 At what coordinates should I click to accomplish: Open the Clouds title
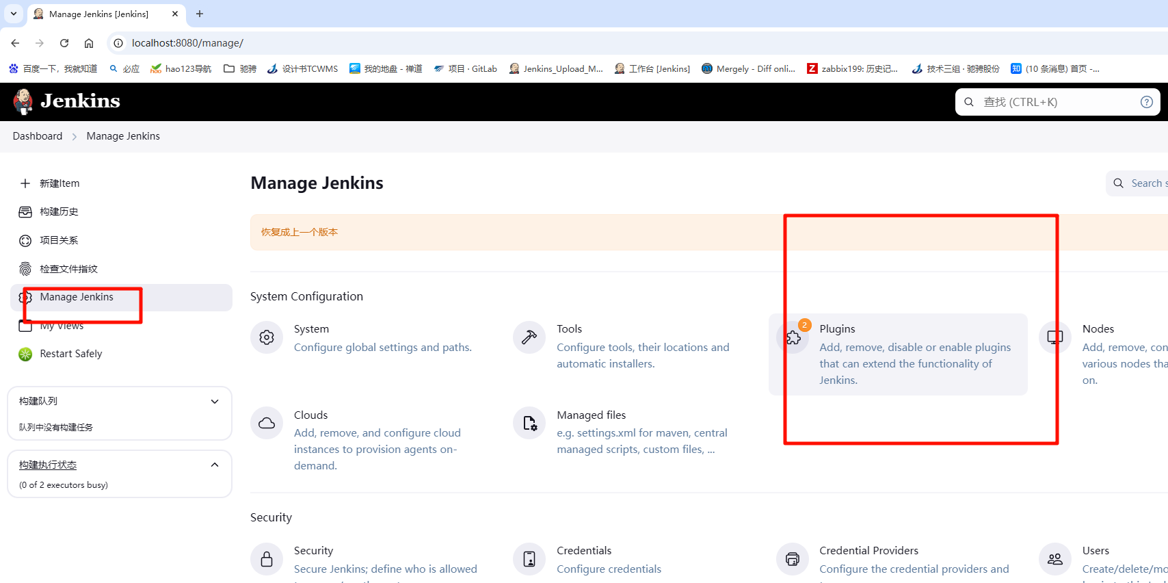(310, 415)
